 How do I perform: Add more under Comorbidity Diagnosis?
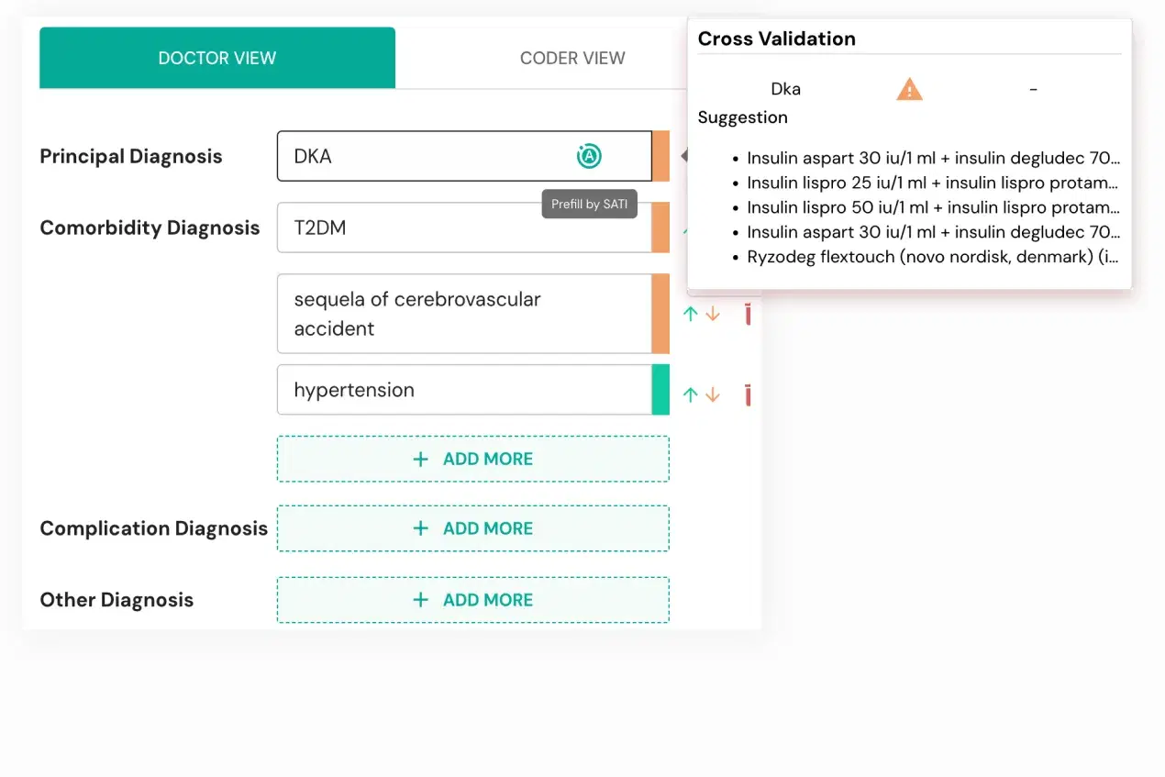pos(473,459)
